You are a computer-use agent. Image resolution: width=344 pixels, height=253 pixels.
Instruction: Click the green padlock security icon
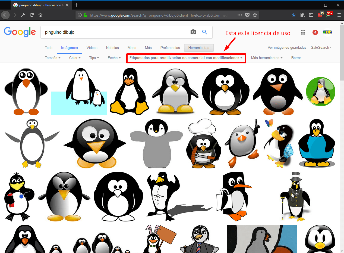click(x=85, y=15)
